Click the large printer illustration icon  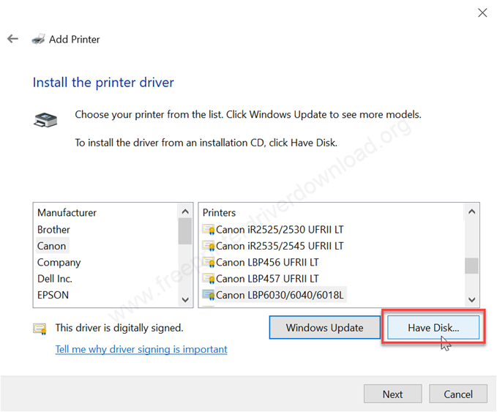pos(45,120)
